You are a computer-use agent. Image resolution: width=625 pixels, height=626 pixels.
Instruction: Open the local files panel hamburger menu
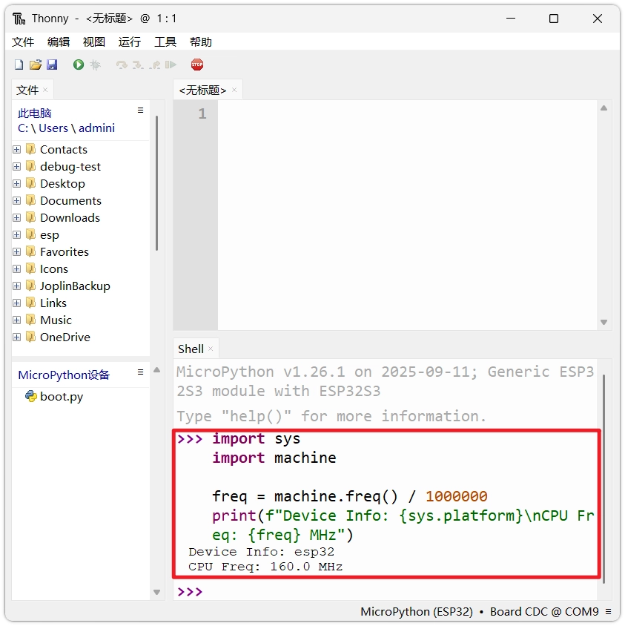click(140, 111)
